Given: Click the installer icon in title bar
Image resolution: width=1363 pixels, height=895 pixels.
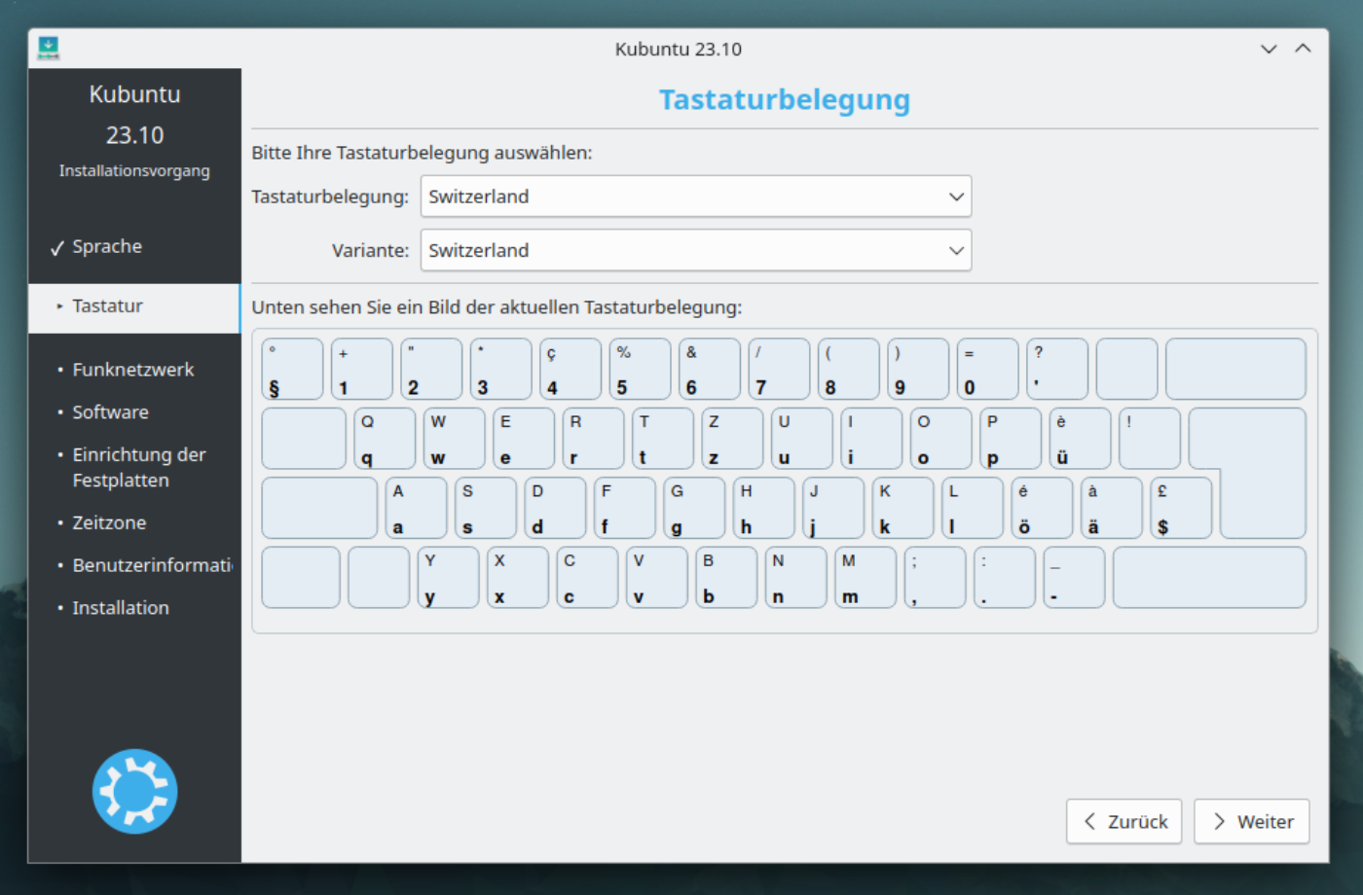Looking at the screenshot, I should click(49, 48).
